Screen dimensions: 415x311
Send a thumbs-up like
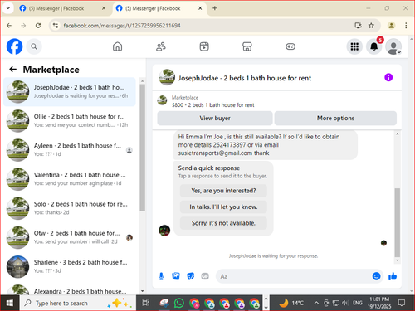tap(393, 276)
